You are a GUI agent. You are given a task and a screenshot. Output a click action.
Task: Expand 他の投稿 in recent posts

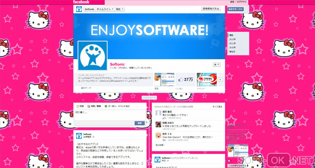tap(160, 145)
